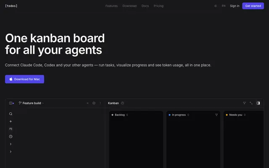Click the Sign in link
269x168 pixels.
pyautogui.click(x=235, y=6)
